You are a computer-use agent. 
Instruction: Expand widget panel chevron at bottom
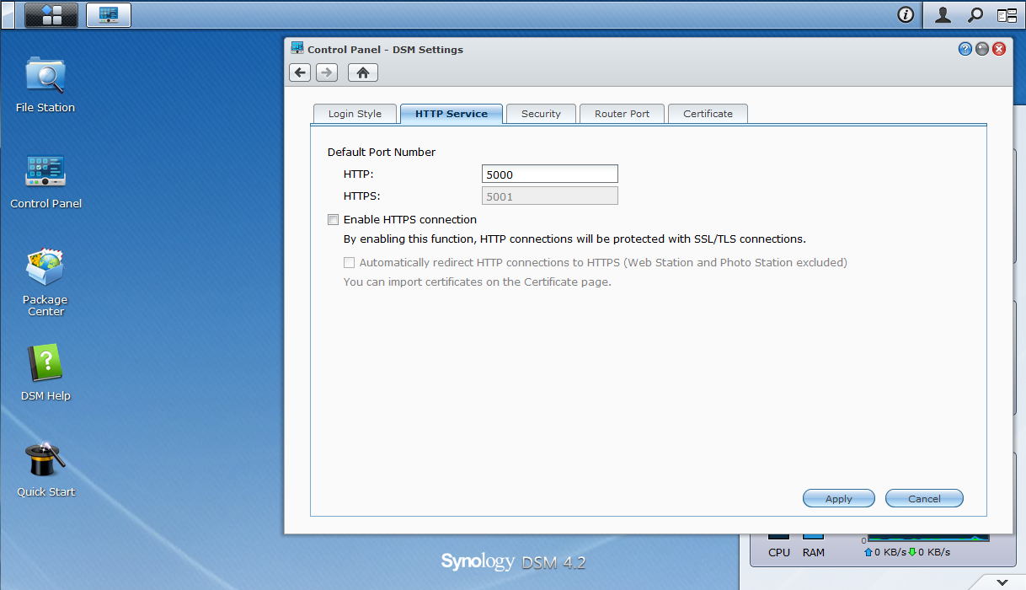(1002, 582)
